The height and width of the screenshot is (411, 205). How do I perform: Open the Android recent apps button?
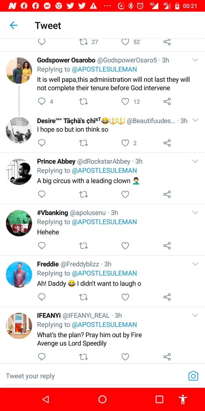point(159,399)
